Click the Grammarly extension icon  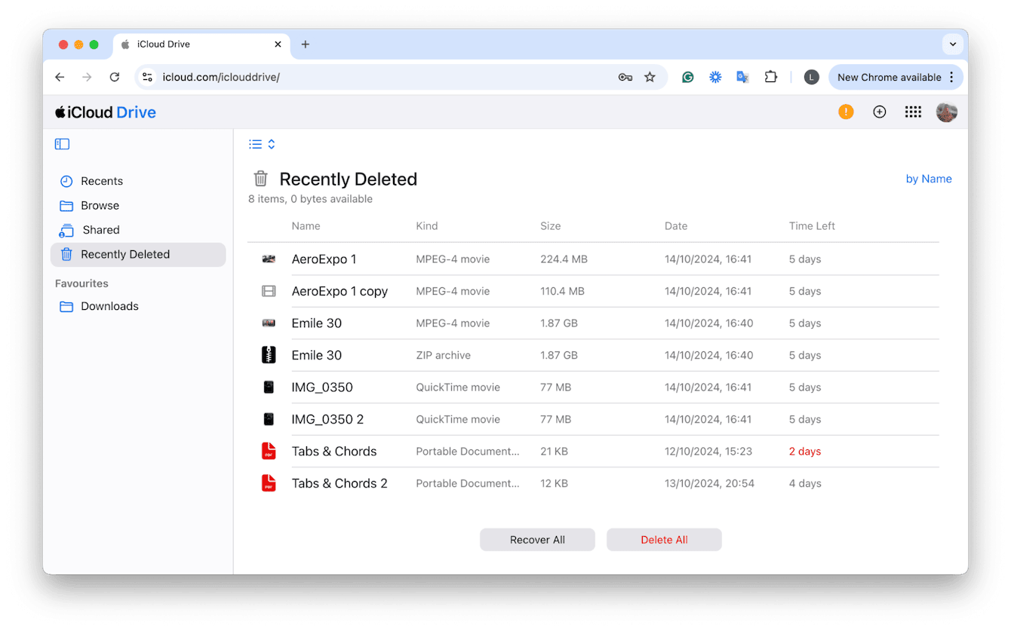687,77
